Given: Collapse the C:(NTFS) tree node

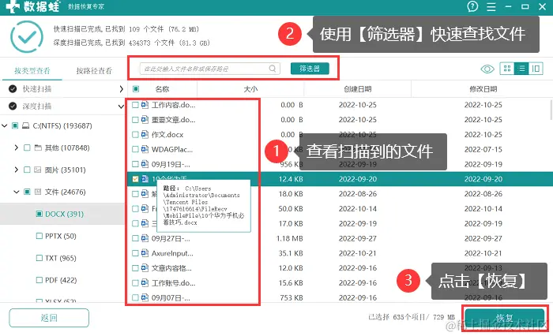Looking at the screenshot, I should pyautogui.click(x=5, y=125).
